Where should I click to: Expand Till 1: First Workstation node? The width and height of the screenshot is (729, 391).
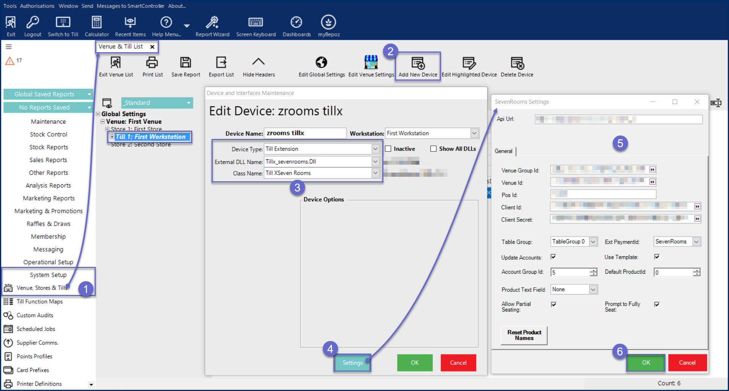click(x=112, y=137)
